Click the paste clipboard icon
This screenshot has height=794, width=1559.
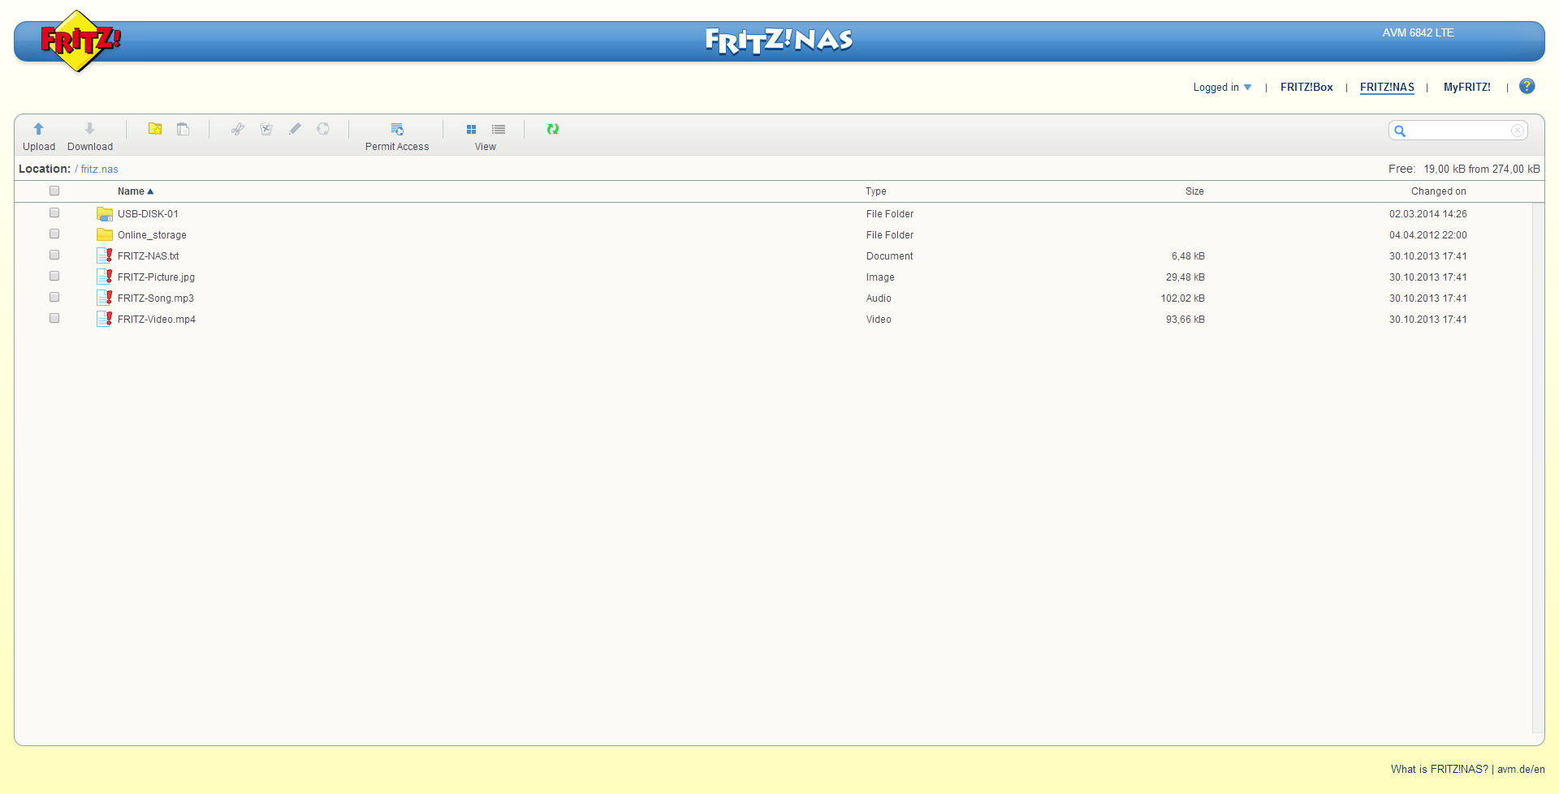click(x=184, y=129)
